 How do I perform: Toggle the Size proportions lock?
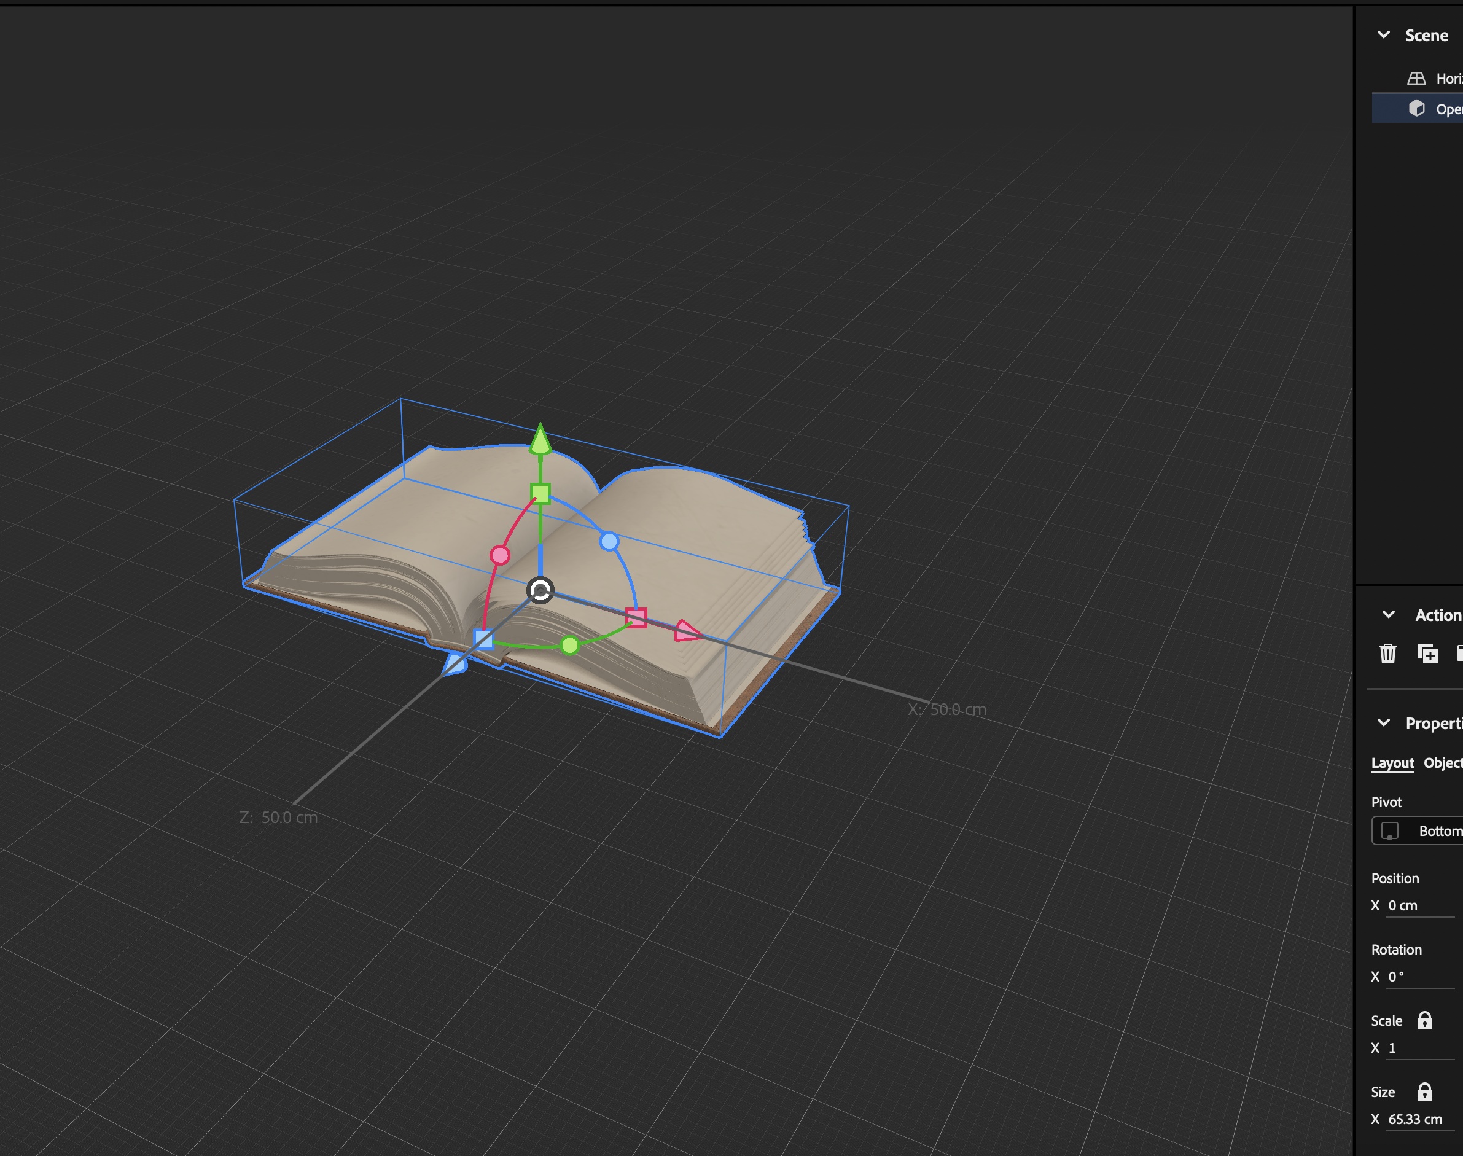pyautogui.click(x=1424, y=1091)
